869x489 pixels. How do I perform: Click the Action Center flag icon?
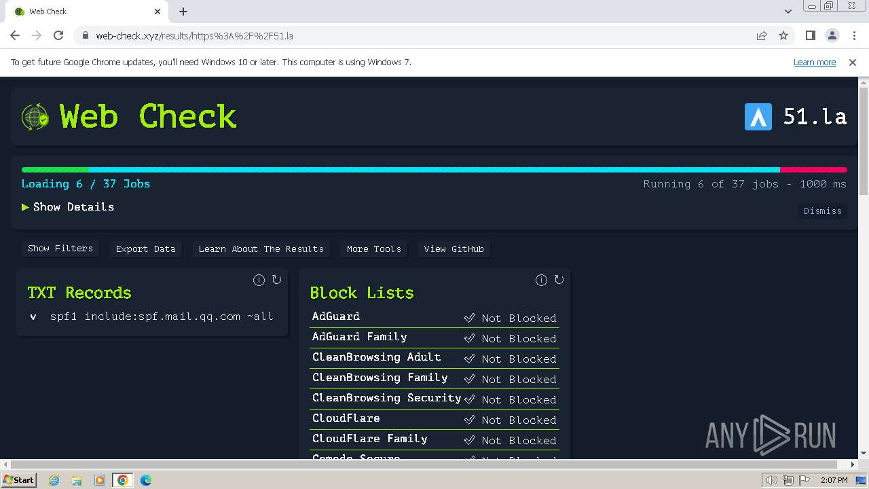(805, 480)
